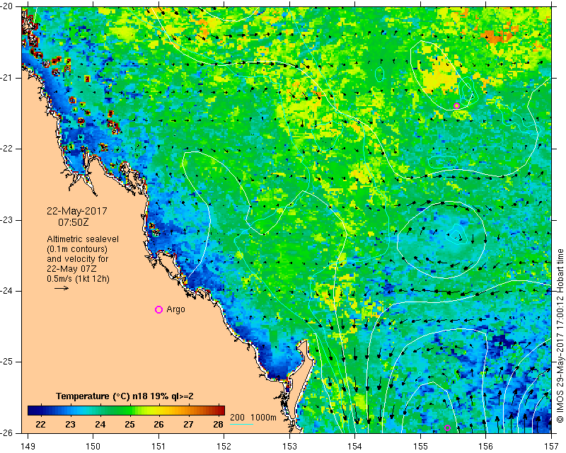The width and height of the screenshot is (566, 453).
Task: Click the colorbar tick label '26'
Action: (x=158, y=424)
